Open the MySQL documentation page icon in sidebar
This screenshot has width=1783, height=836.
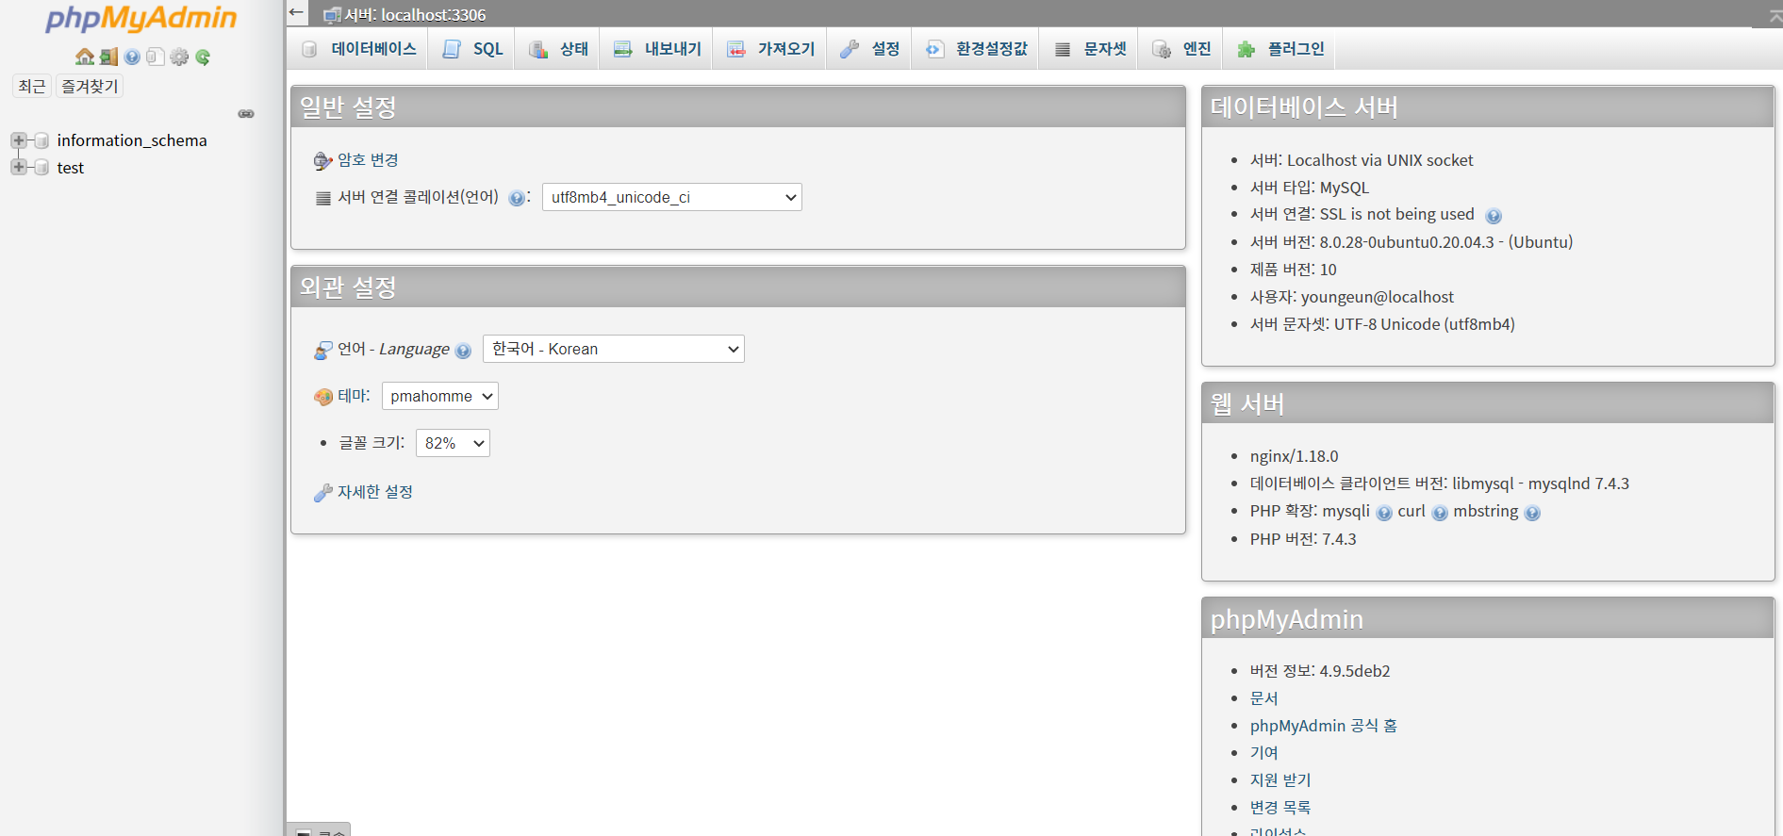156,57
